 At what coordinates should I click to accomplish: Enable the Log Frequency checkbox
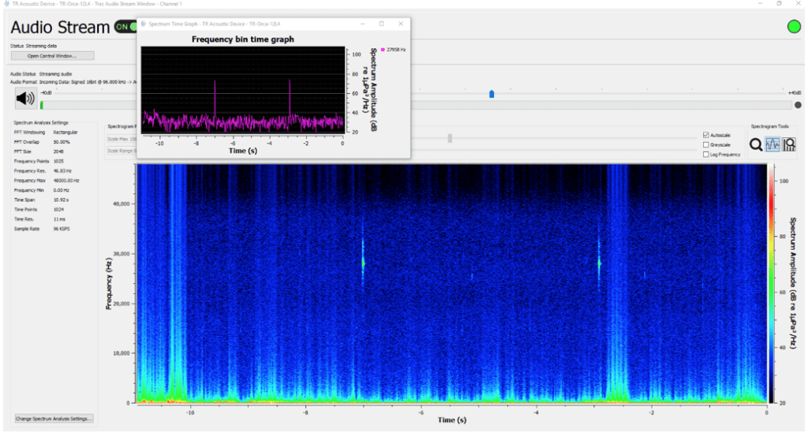coord(705,155)
